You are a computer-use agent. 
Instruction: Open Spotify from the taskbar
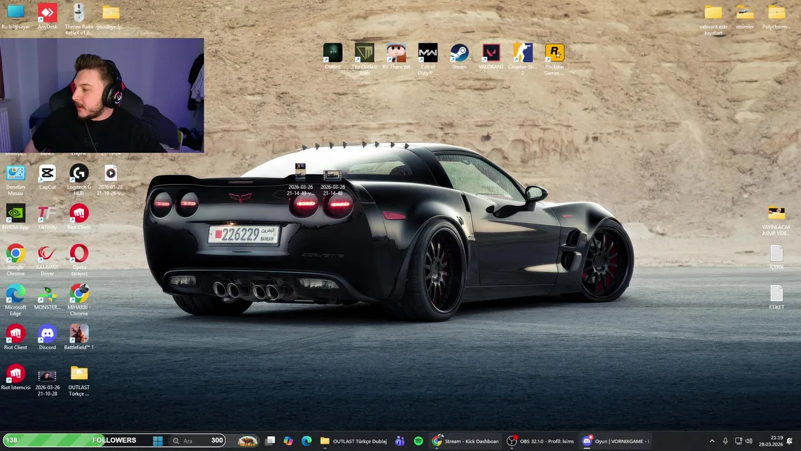[x=419, y=441]
